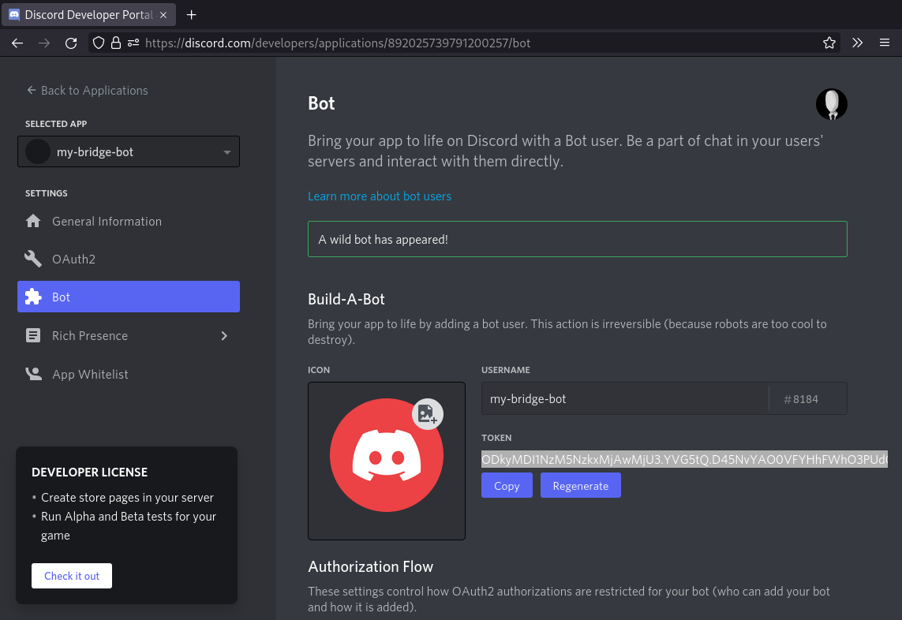Click the browser back arrow
Image resolution: width=902 pixels, height=620 pixels.
[x=17, y=43]
